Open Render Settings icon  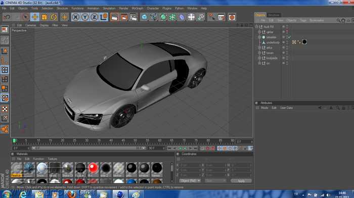[x=134, y=17]
